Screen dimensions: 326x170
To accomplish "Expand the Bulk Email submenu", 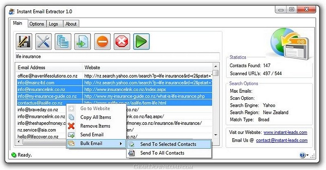I will point(96,144).
